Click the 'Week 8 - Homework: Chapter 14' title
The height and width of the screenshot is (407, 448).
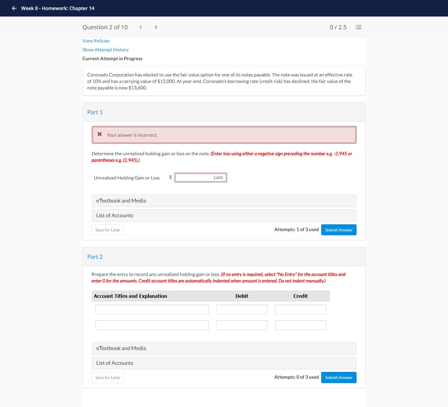[58, 8]
